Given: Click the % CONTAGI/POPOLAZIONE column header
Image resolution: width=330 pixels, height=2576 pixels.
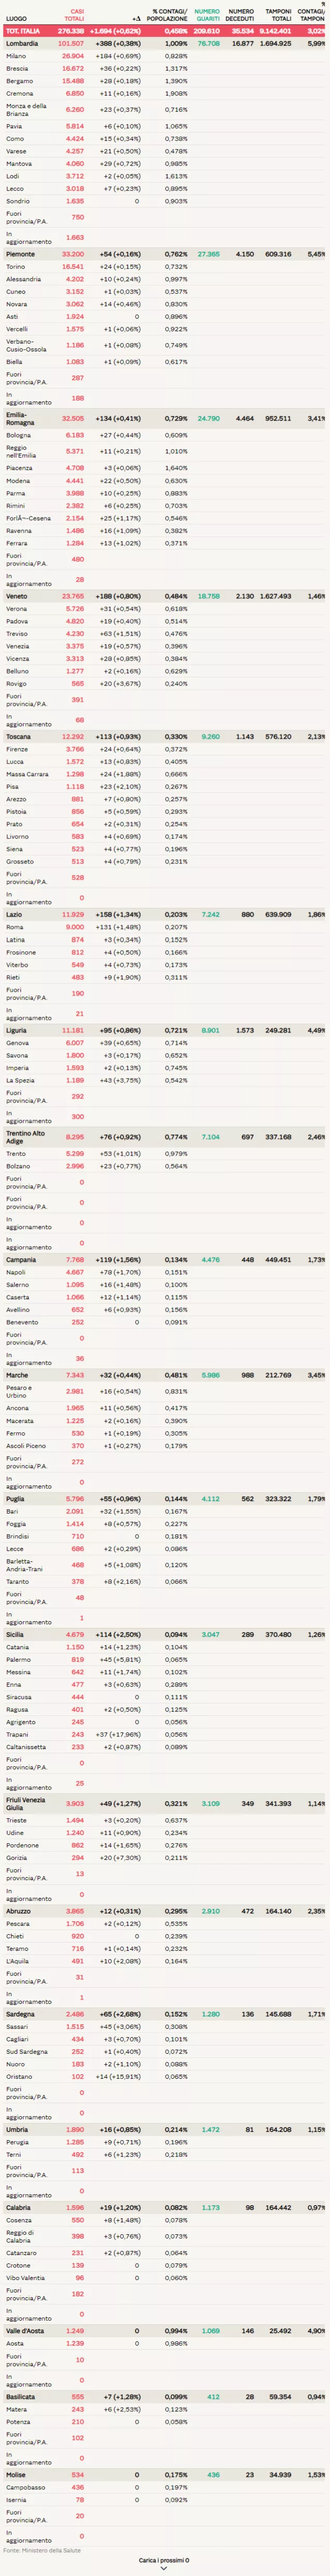Looking at the screenshot, I should [167, 15].
